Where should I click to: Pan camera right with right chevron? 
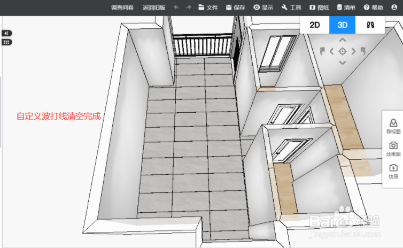[353, 51]
